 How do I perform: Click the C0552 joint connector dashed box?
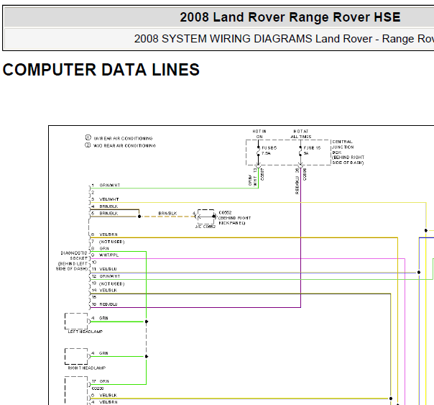(206, 217)
